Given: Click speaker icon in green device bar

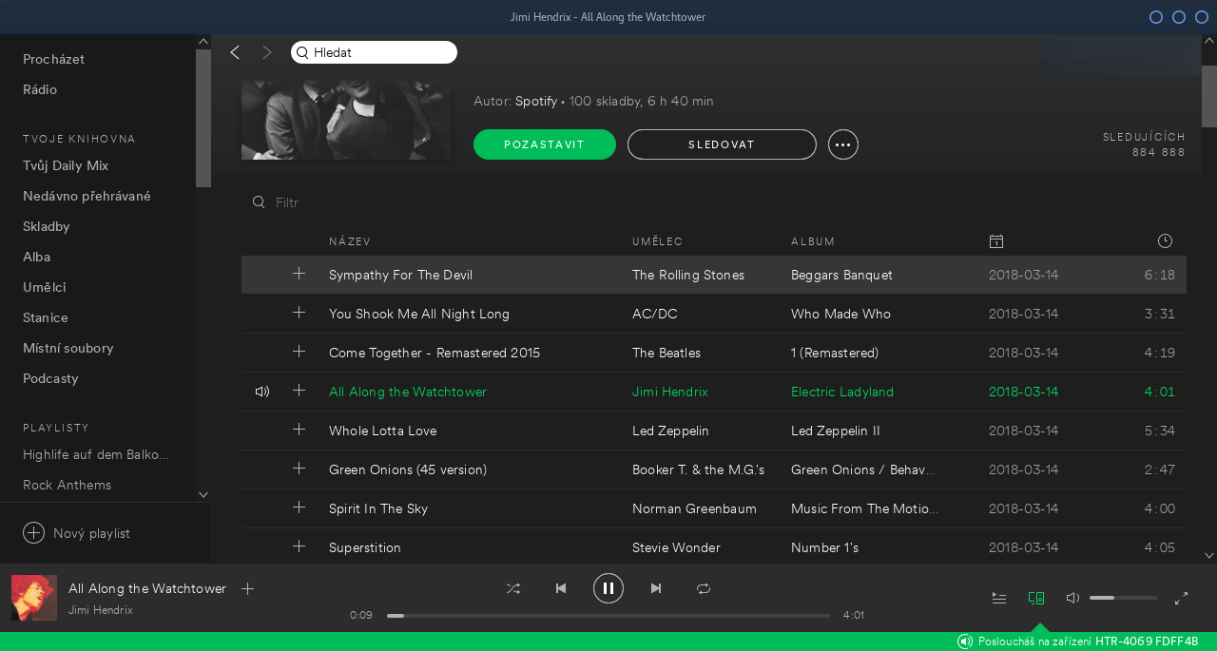Looking at the screenshot, I should coord(965,641).
